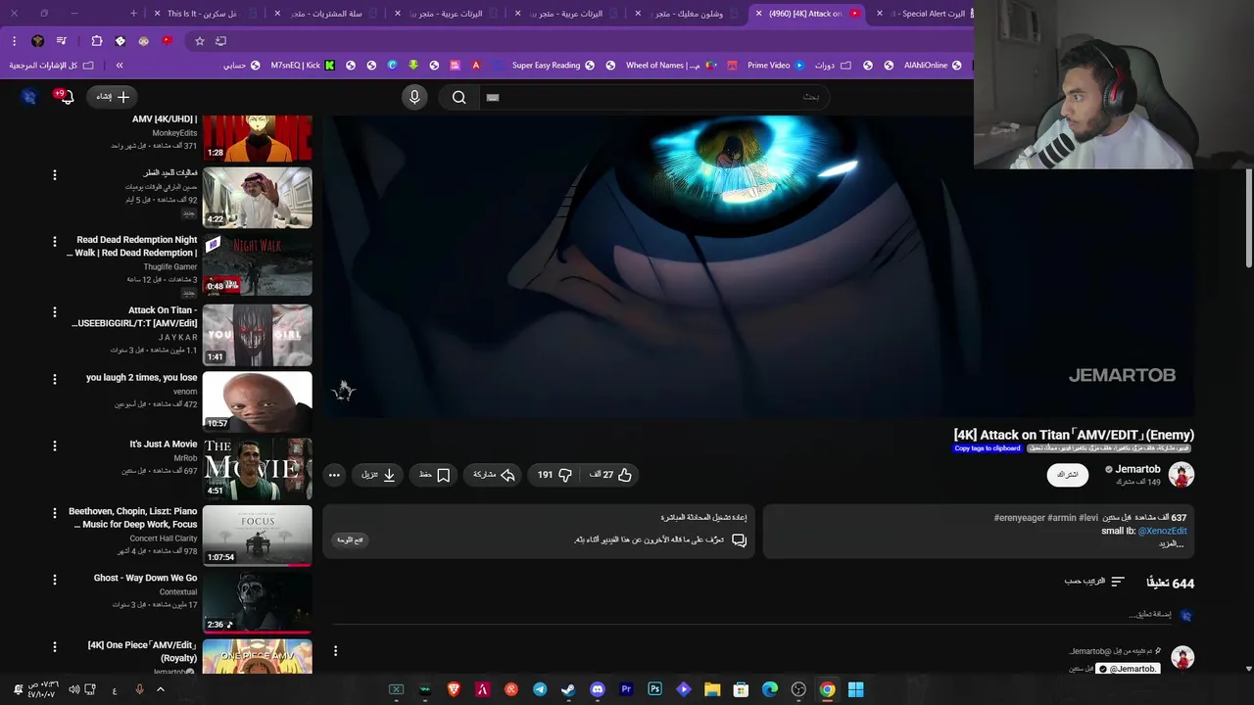Viewport: 1254px width, 705px height.
Task: Open options menu for 'you laugh 2 times'
Action: click(55, 379)
